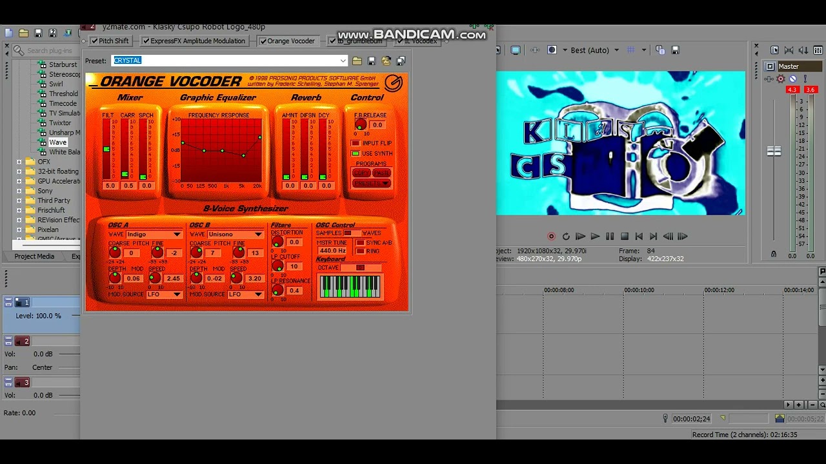The height and width of the screenshot is (464, 826).
Task: Open the Preset dropdown showing CRYSTAL
Action: click(x=343, y=61)
